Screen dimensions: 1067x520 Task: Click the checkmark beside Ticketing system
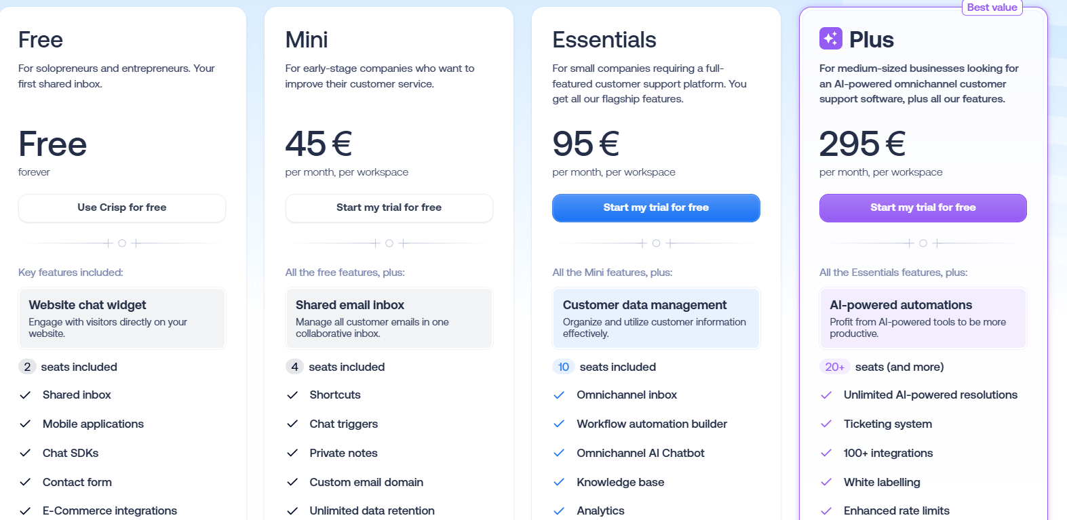826,424
